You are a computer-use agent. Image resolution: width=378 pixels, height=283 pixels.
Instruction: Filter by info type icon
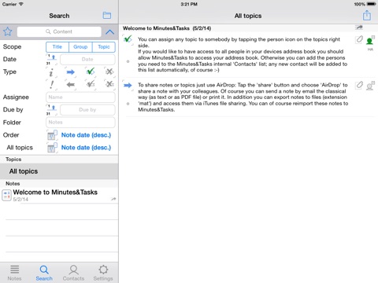pos(51,72)
